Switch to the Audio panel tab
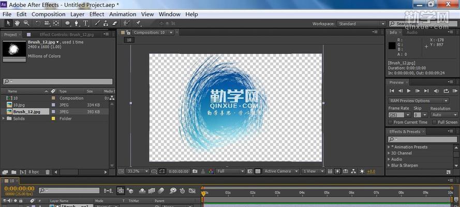The image size is (460, 207). click(x=412, y=33)
